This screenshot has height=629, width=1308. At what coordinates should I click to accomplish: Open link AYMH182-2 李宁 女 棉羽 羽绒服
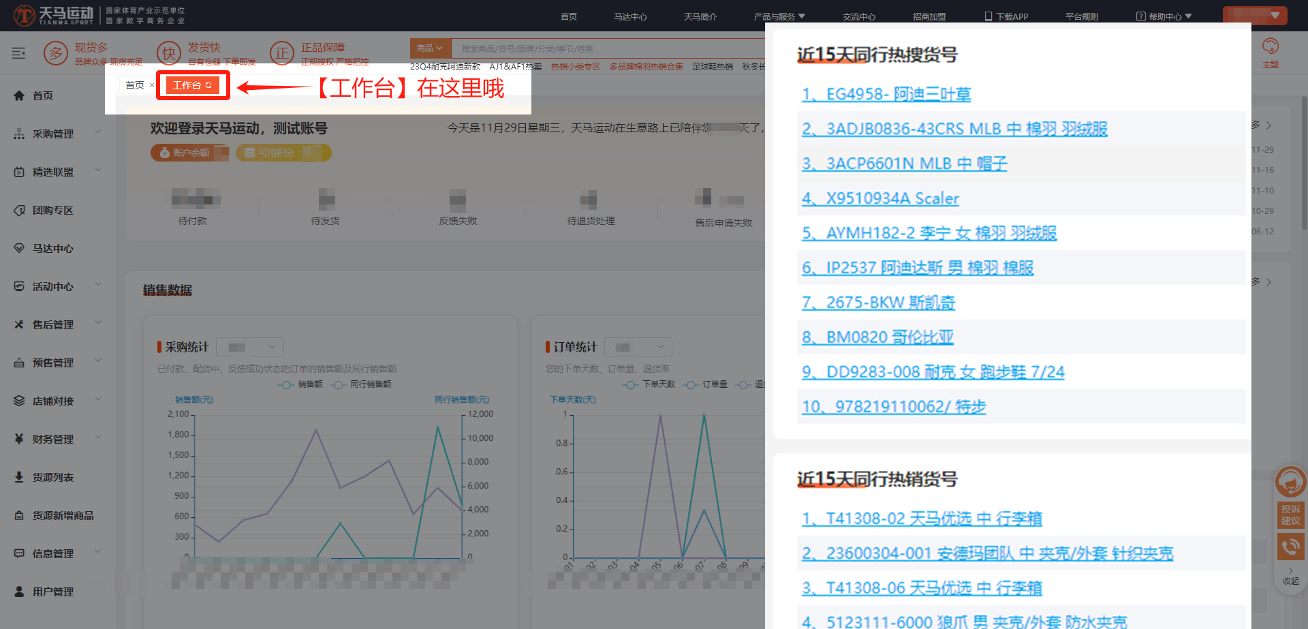click(929, 233)
